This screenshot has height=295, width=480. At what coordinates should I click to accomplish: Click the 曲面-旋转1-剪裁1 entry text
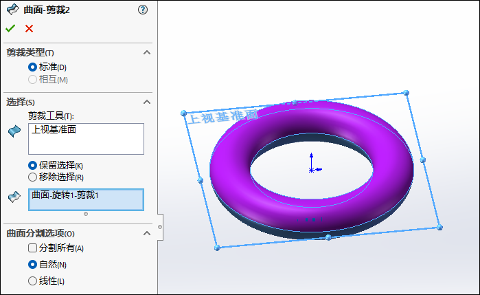click(65, 195)
